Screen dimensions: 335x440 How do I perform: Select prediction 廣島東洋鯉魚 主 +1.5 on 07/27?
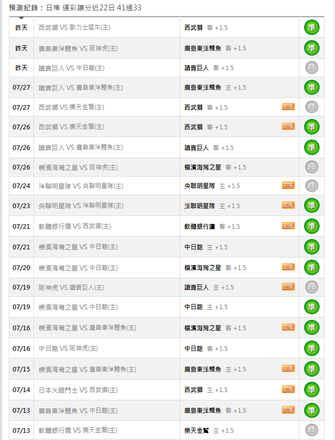pos(215,88)
